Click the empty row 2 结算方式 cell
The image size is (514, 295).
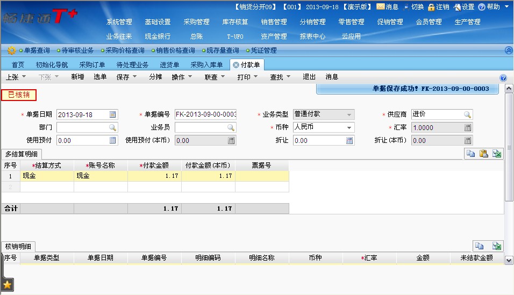(x=47, y=186)
